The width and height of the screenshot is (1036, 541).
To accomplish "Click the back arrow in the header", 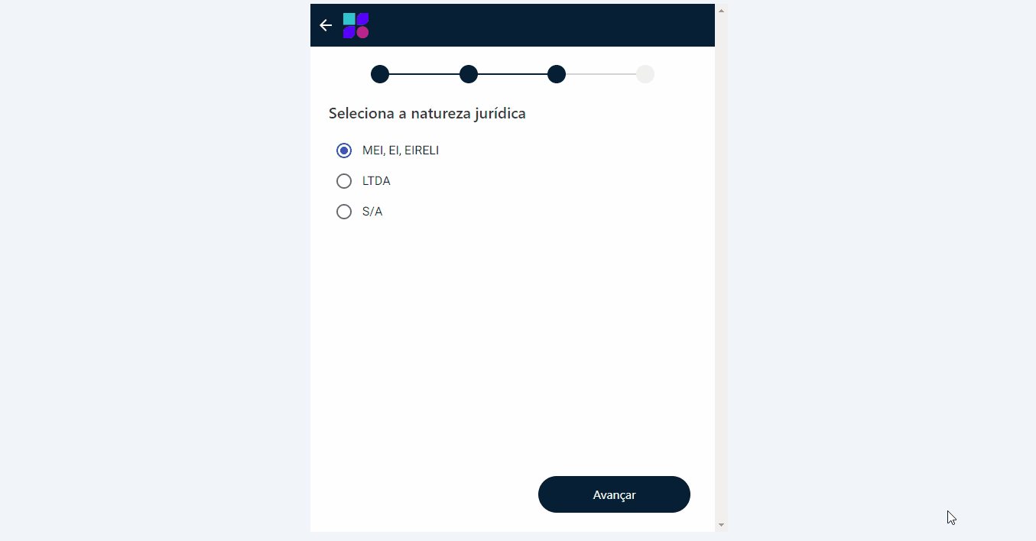I will (x=325, y=25).
